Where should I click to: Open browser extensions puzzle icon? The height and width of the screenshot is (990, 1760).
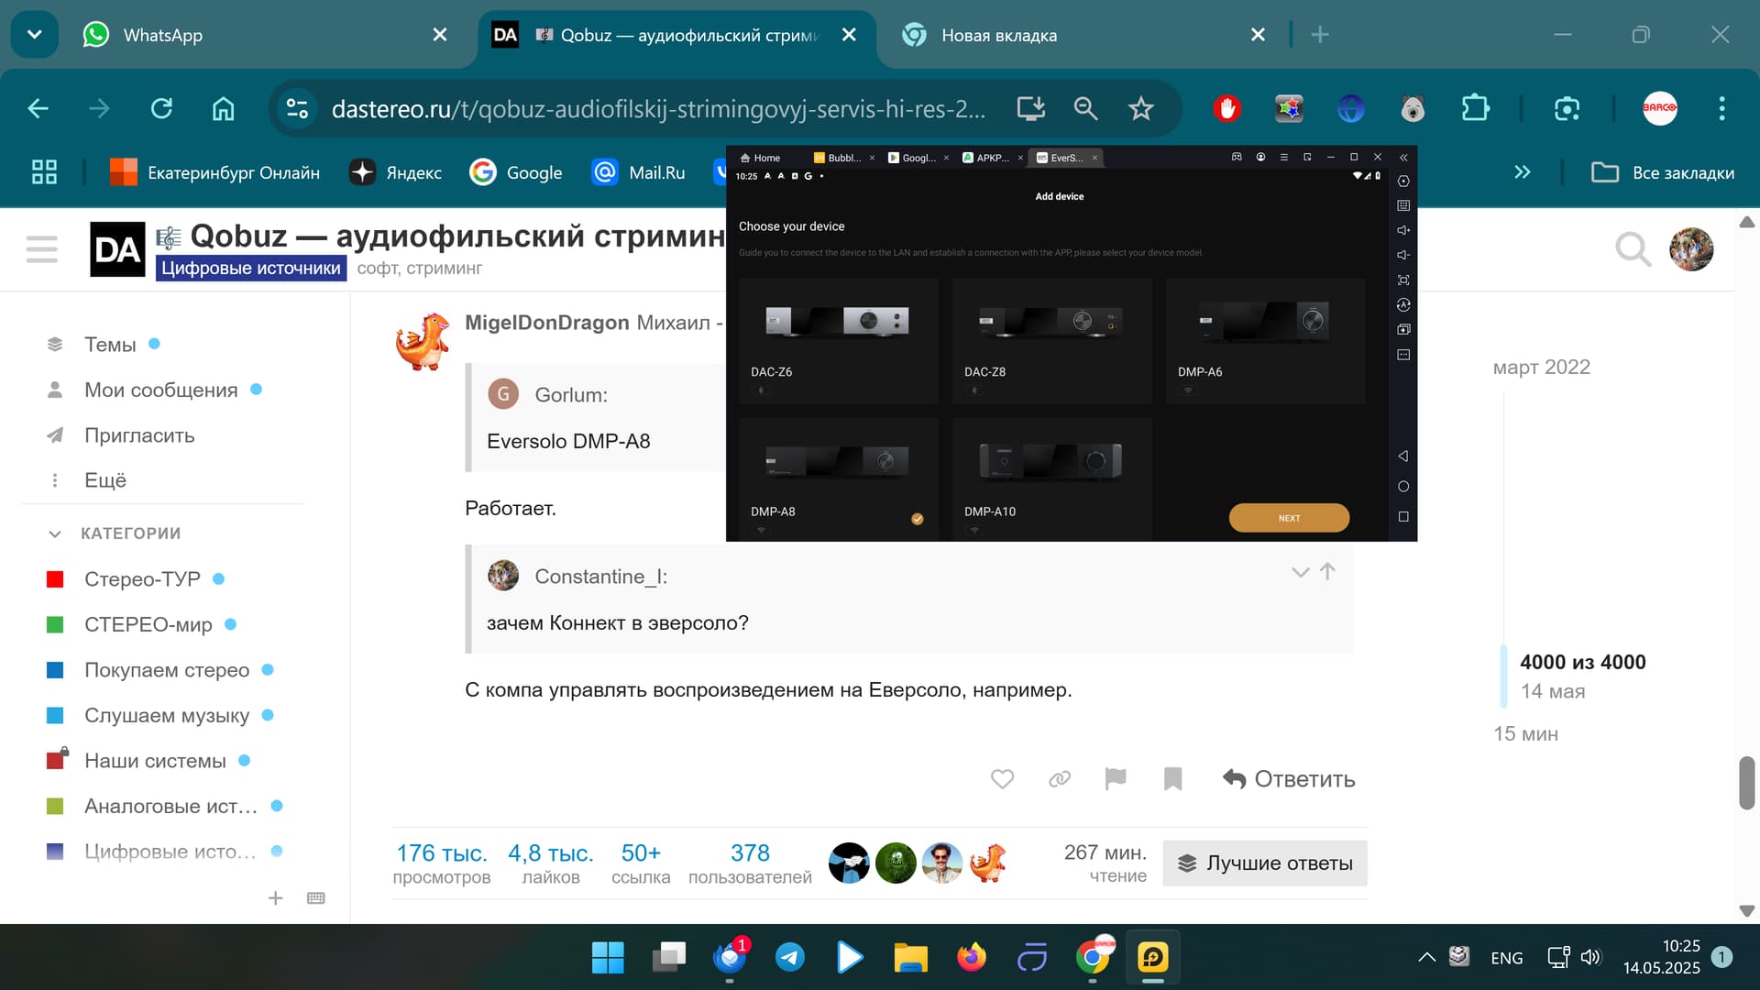click(1475, 109)
